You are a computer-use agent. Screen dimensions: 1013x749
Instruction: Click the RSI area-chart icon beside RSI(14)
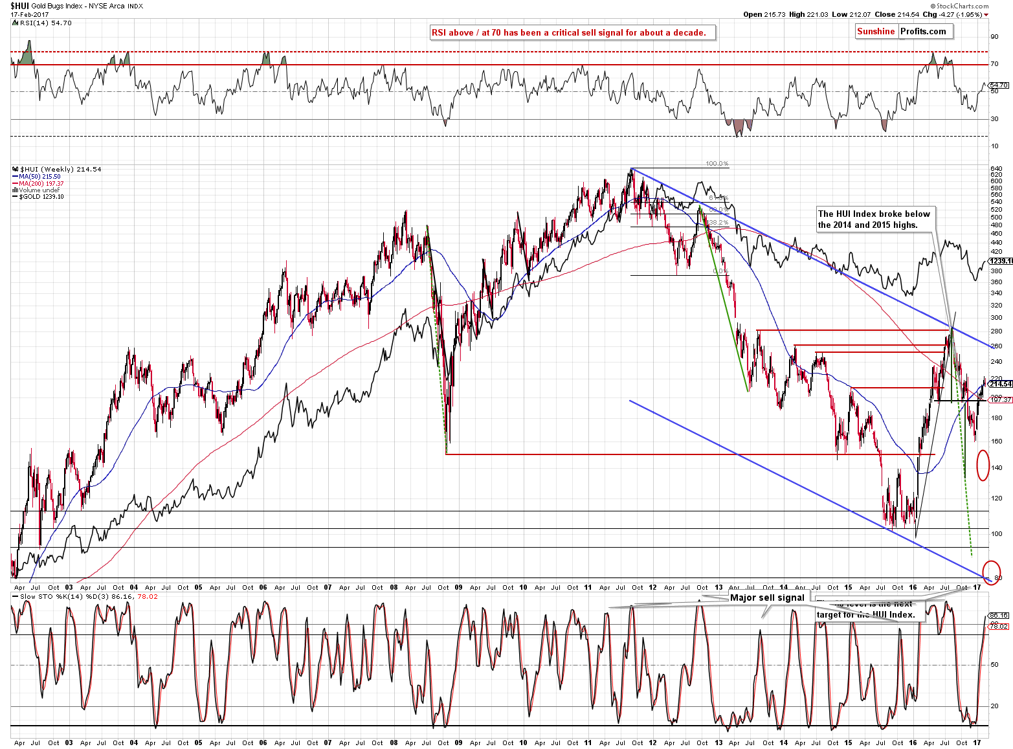click(x=16, y=23)
